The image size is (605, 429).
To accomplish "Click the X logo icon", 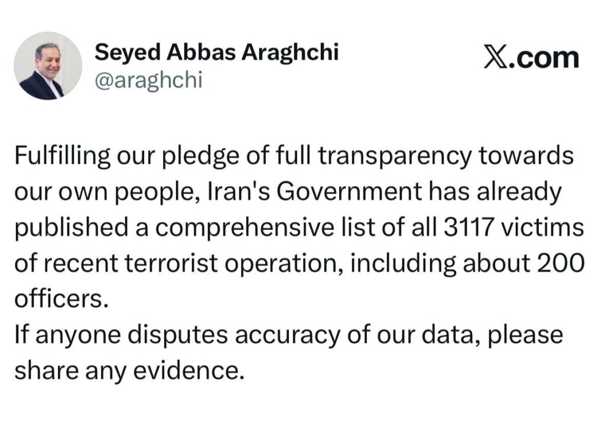I will coord(497,58).
